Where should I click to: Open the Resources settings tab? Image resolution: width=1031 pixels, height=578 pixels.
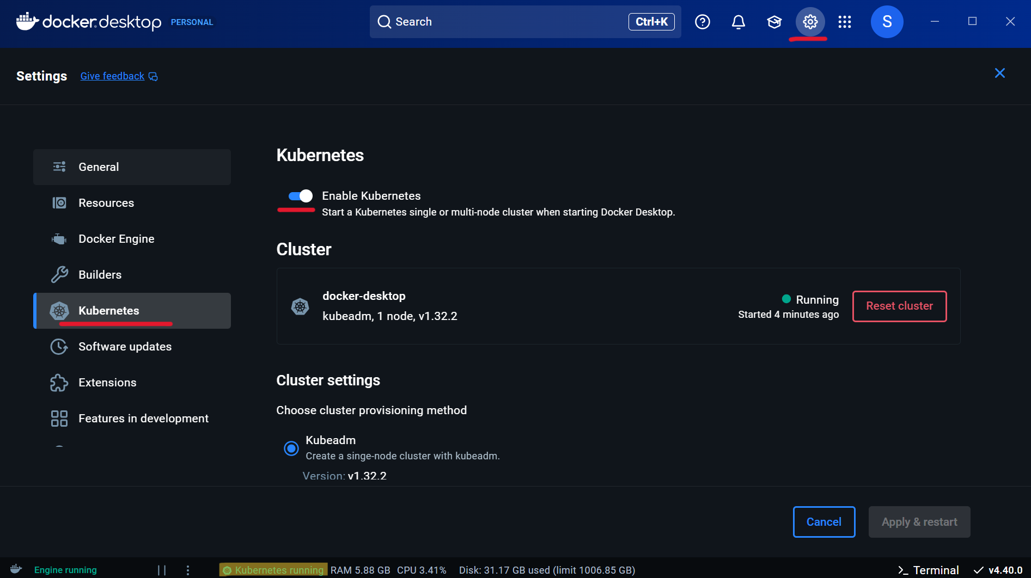[x=132, y=203]
